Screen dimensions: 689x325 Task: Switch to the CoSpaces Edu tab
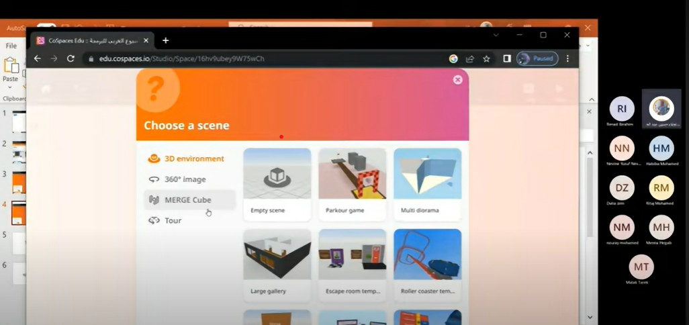93,40
